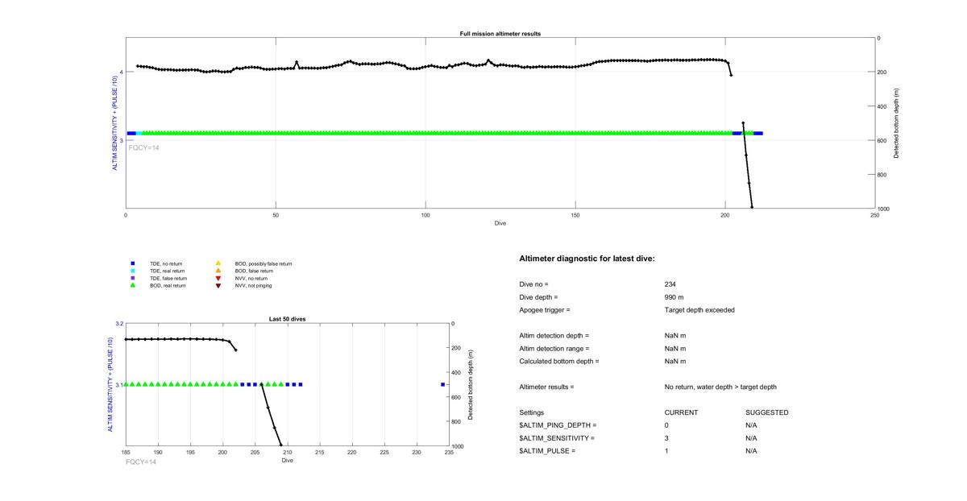Image resolution: width=967 pixels, height=501 pixels.
Task: Click the '$ALTIM_PING_DEPTH =' setting label
Action: [x=558, y=425]
